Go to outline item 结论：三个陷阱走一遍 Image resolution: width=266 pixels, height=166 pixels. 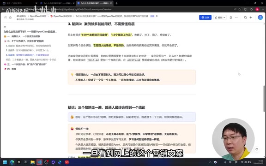point(30,59)
